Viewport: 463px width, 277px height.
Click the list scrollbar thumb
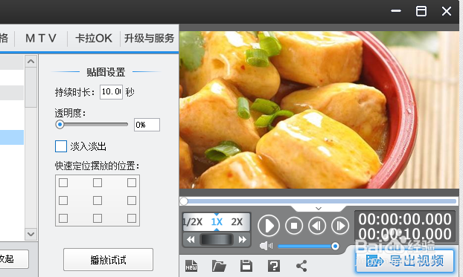tap(31, 88)
